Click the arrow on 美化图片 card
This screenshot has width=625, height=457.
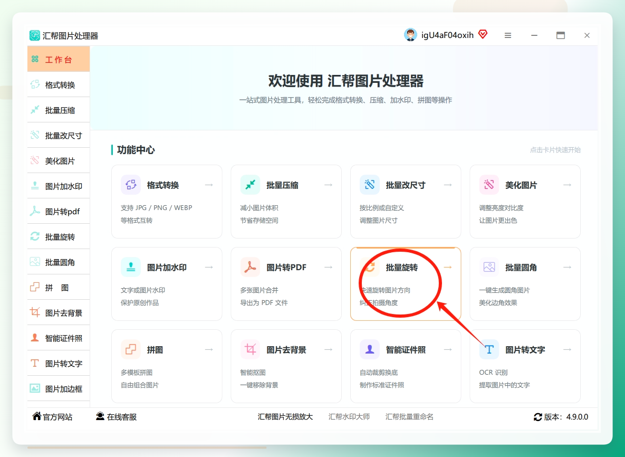point(567,185)
